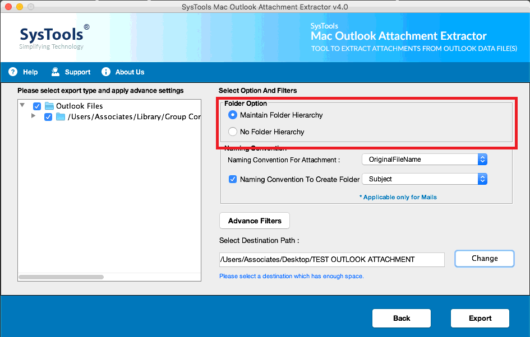
Task: Expand the /Users/Associates/Library tree node
Action: (x=33, y=116)
